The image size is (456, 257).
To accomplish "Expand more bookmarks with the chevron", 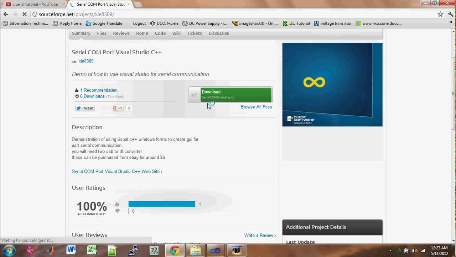I will (451, 23).
